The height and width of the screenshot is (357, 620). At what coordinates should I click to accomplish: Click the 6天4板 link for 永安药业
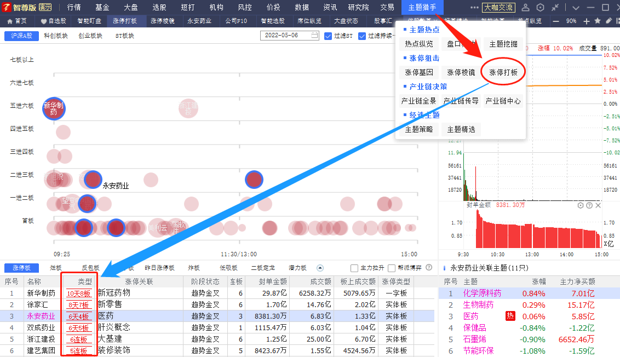79,316
